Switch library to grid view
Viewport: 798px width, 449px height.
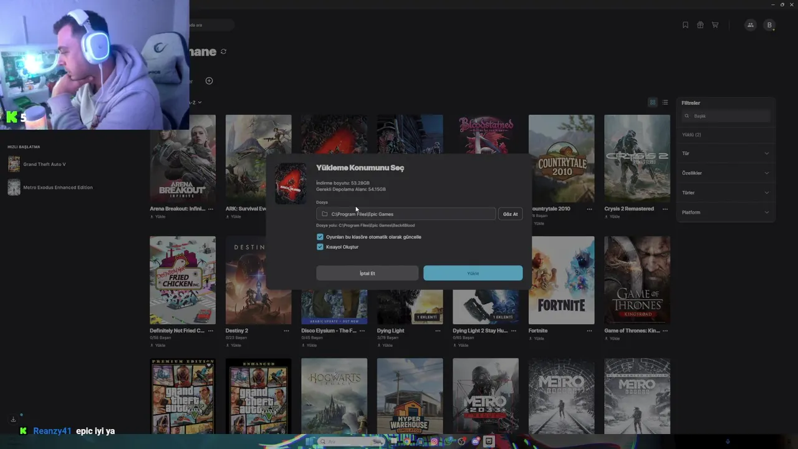pos(653,102)
